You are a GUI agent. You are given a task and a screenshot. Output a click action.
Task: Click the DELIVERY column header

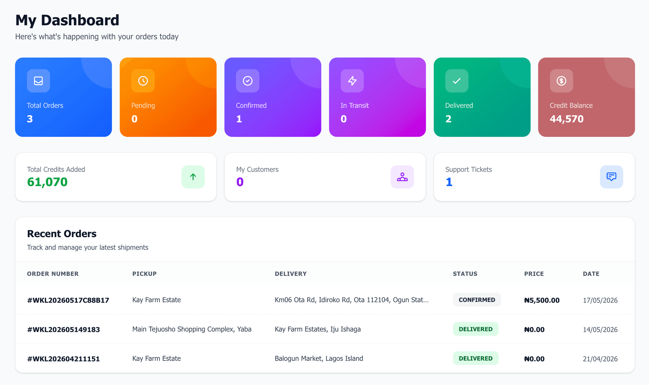pos(291,274)
